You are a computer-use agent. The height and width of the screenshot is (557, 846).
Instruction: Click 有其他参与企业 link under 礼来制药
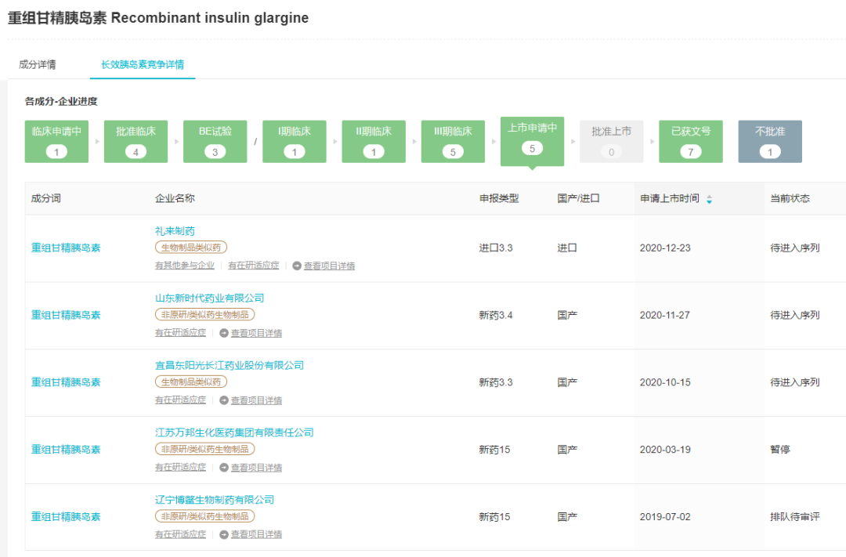[x=184, y=266]
